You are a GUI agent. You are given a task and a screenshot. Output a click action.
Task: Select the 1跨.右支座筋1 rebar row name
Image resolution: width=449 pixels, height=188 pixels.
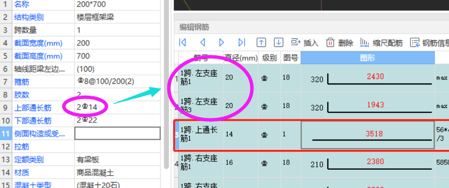(199, 162)
